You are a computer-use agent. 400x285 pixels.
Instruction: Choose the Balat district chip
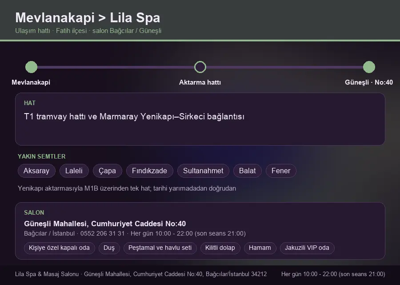pyautogui.click(x=248, y=171)
